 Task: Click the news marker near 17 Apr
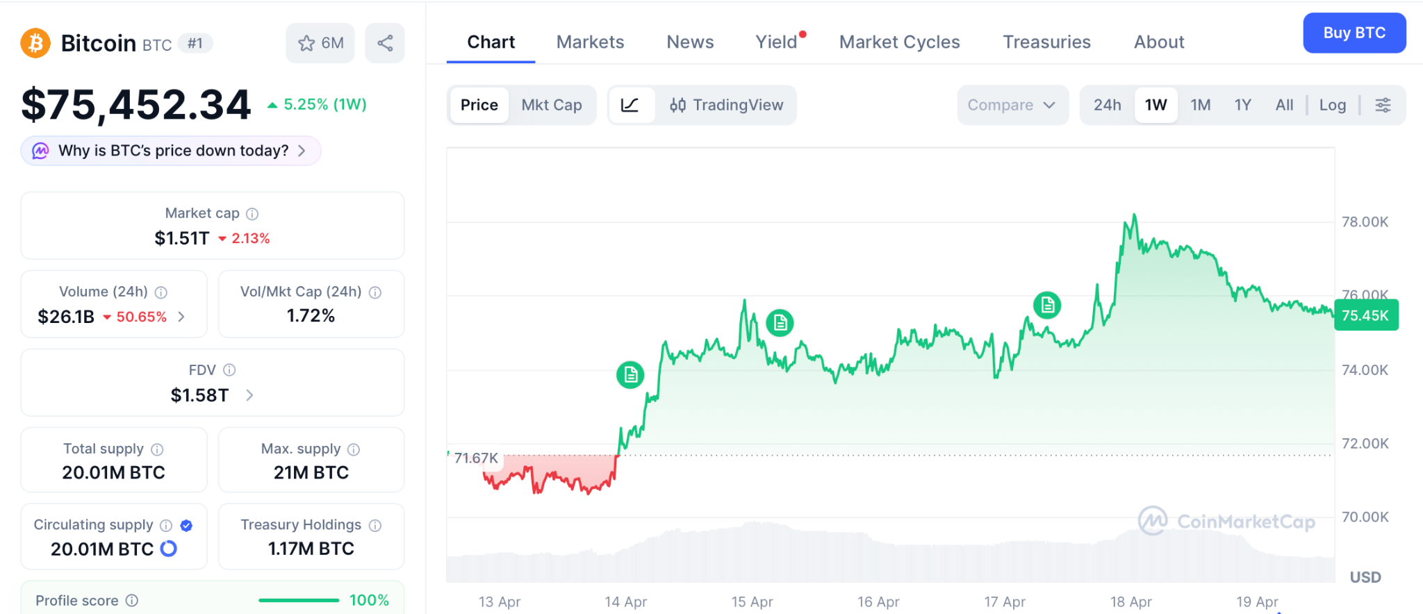point(1046,304)
